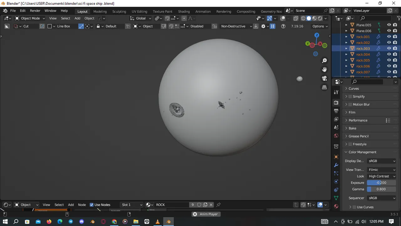
Task: Open the node editor Node menu
Action: pyautogui.click(x=82, y=205)
